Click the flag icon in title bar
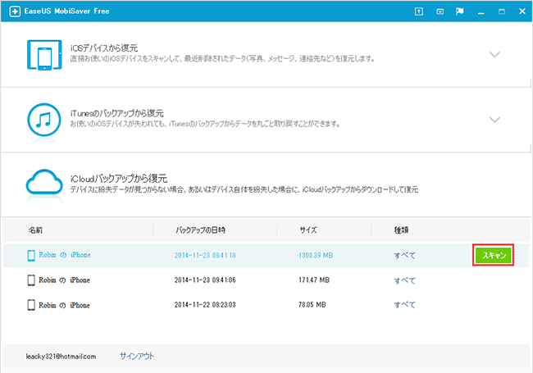 tap(459, 11)
